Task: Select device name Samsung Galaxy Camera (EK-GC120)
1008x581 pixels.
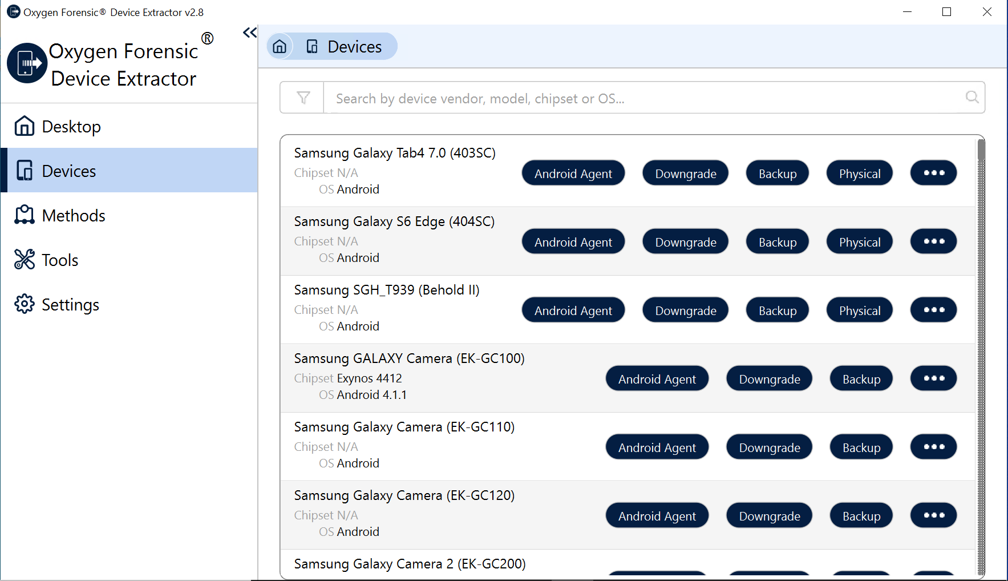Action: (x=404, y=495)
